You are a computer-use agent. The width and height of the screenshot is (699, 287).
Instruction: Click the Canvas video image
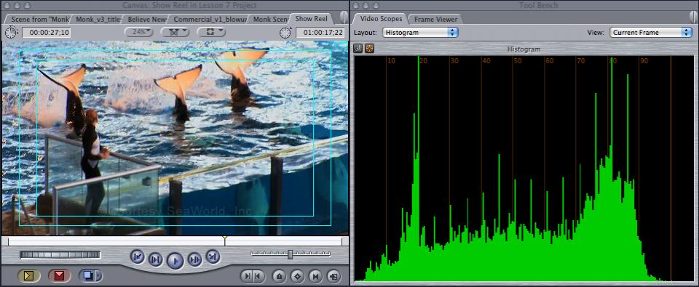point(175,138)
